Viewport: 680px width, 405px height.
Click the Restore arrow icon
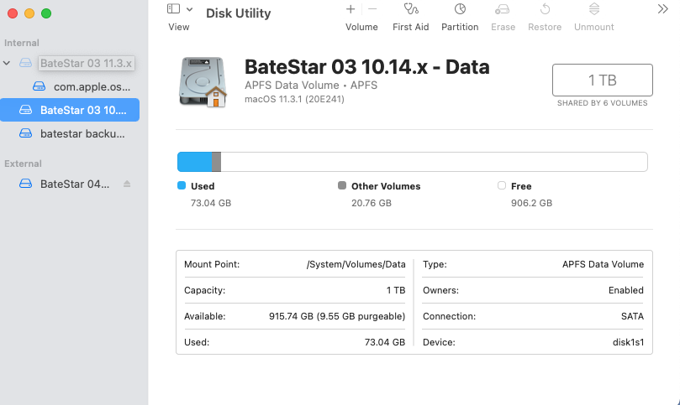coord(546,8)
